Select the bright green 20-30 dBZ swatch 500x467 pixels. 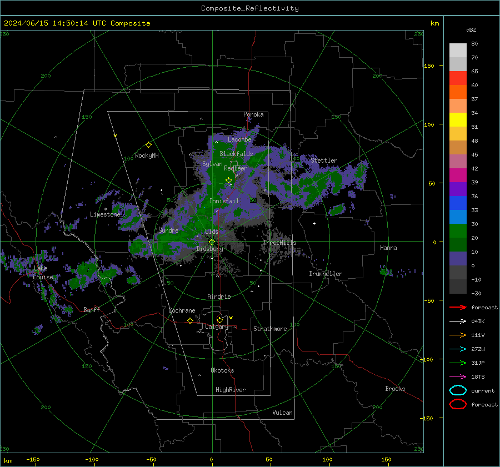[458, 230]
